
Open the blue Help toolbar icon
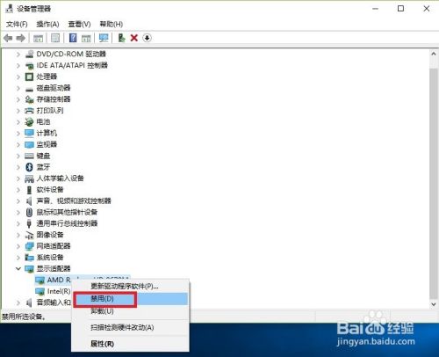[73, 38]
